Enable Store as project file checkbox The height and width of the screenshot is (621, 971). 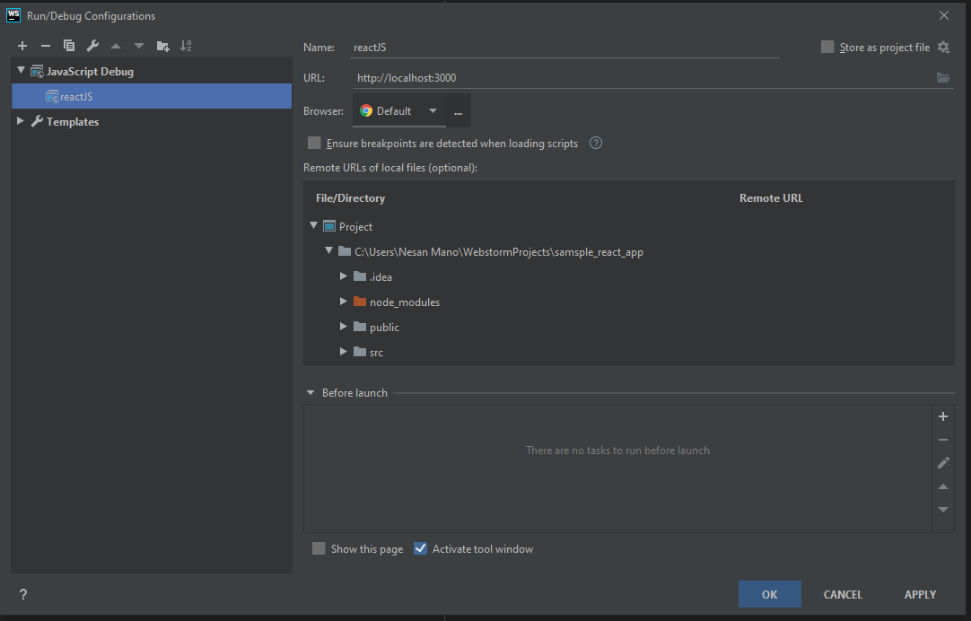point(827,48)
